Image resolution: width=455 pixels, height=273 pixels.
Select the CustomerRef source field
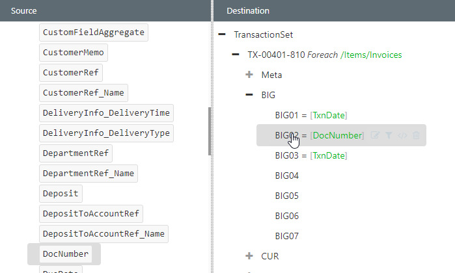[72, 72]
